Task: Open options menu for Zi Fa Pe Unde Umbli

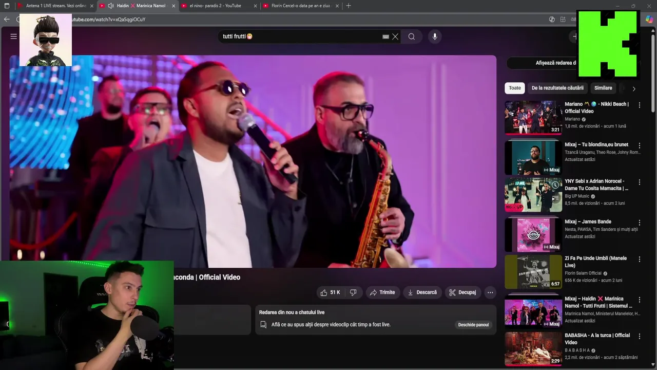Action: [640, 259]
